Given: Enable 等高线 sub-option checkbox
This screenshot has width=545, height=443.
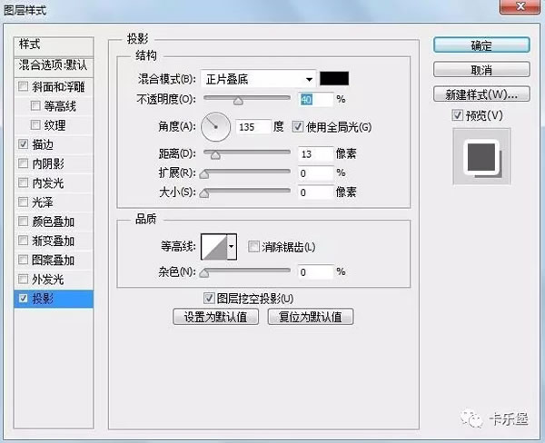Looking at the screenshot, I should 35,105.
